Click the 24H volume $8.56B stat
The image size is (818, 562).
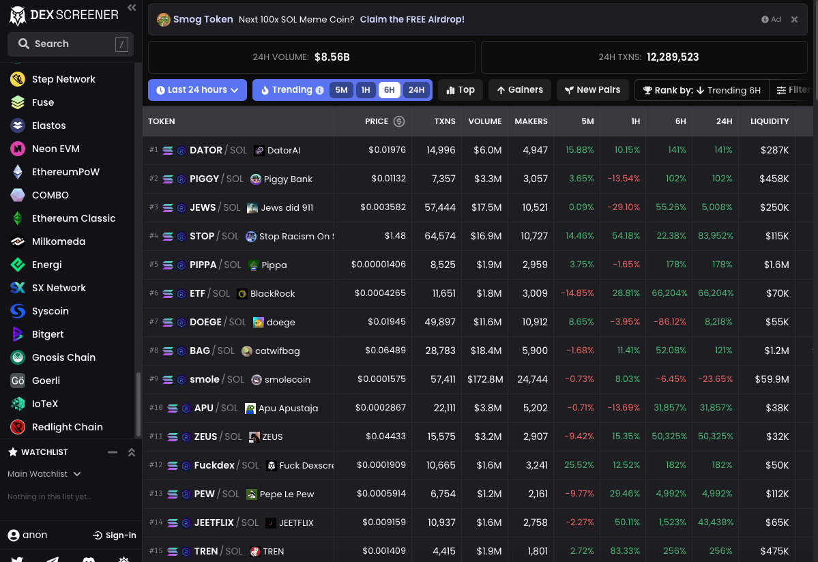tap(312, 57)
